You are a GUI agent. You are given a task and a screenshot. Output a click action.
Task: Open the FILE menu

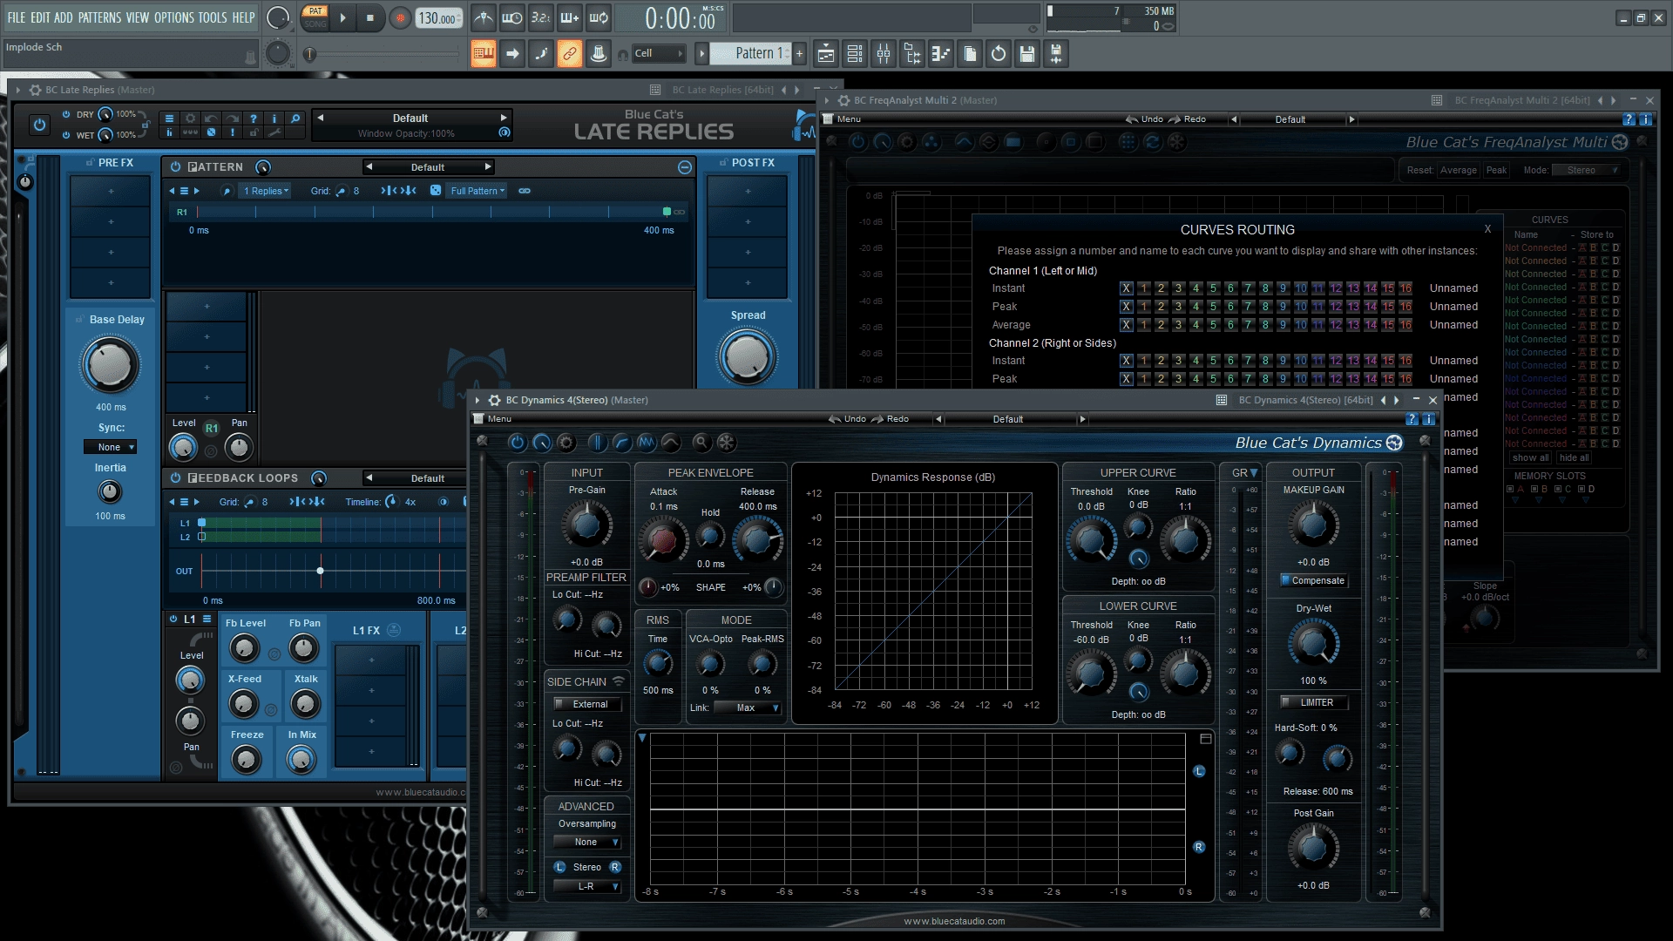tap(17, 17)
